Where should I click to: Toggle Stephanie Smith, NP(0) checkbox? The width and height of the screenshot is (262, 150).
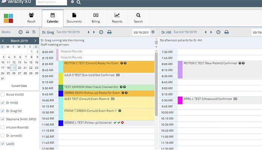point(3,119)
